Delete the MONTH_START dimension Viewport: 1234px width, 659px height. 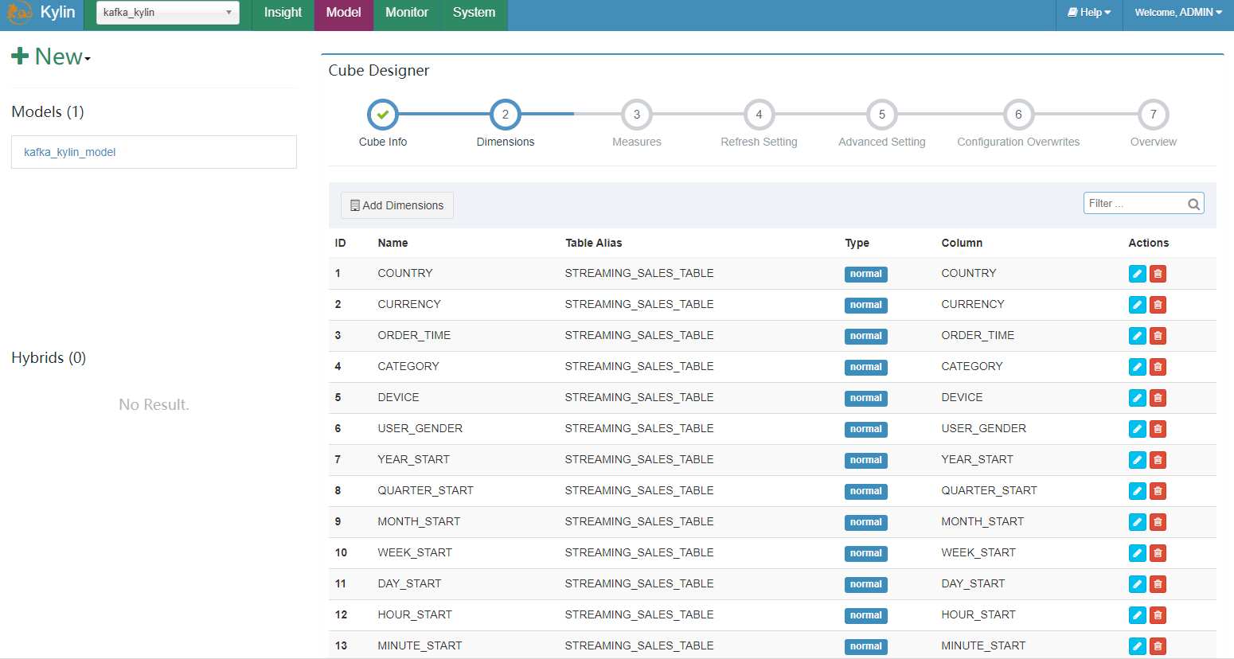coord(1158,522)
